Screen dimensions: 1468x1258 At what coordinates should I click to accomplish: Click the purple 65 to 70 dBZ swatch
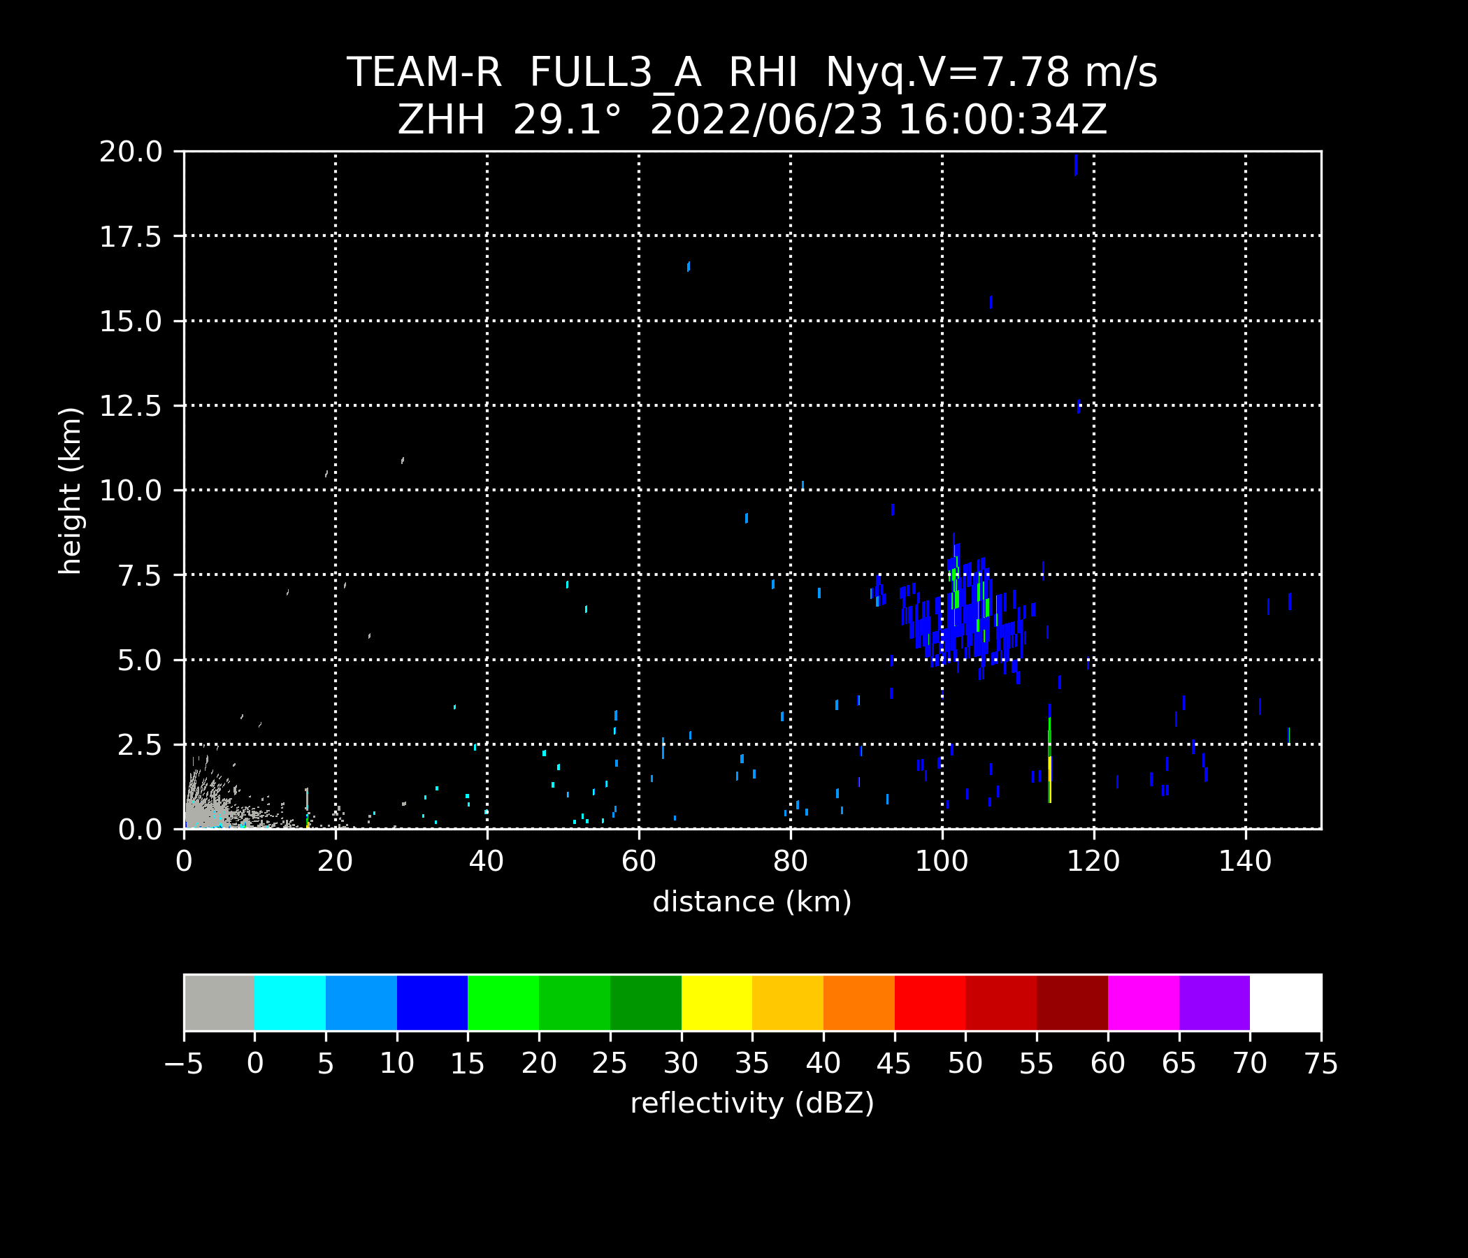[x=1214, y=1002]
